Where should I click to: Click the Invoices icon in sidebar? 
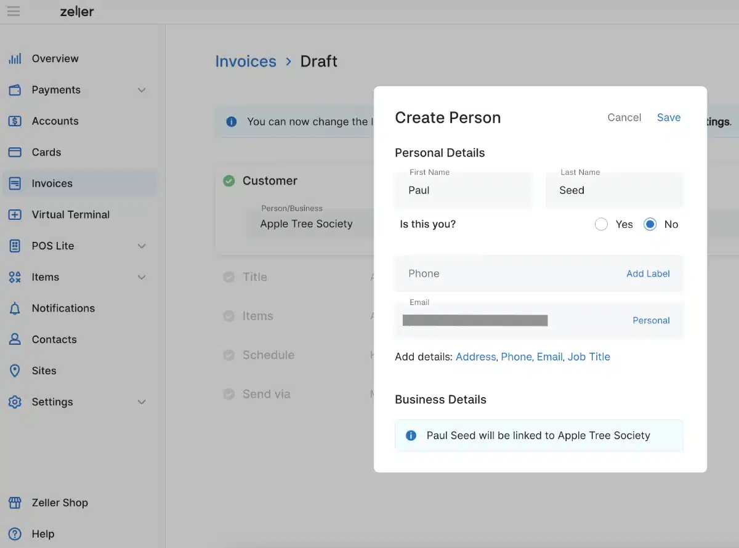(x=15, y=183)
